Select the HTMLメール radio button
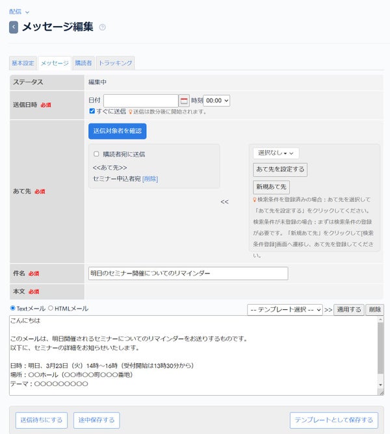 pos(51,308)
